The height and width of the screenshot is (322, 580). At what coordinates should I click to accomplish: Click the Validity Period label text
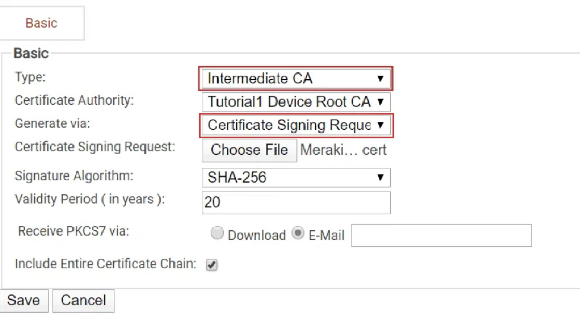tap(90, 199)
